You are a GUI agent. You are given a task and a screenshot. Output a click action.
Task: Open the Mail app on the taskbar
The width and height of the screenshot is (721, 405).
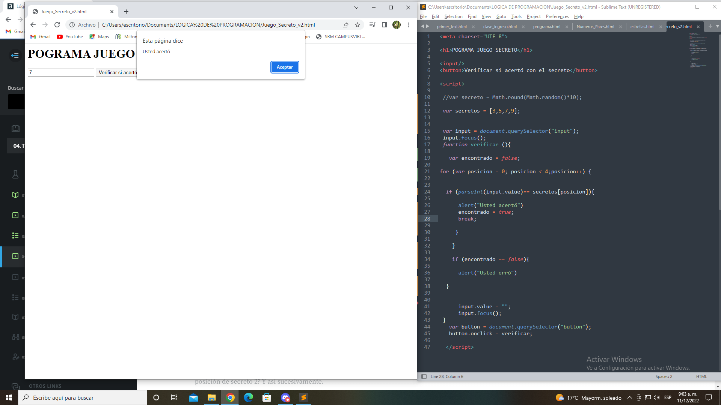(193, 397)
